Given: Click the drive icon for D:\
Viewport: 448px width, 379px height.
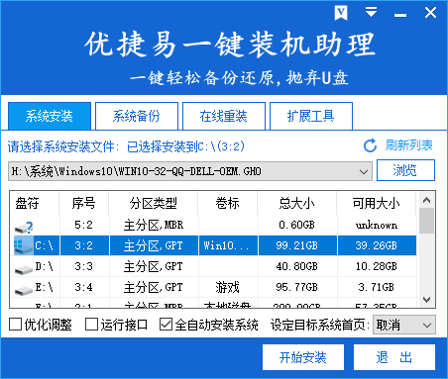Looking at the screenshot, I should [x=24, y=270].
